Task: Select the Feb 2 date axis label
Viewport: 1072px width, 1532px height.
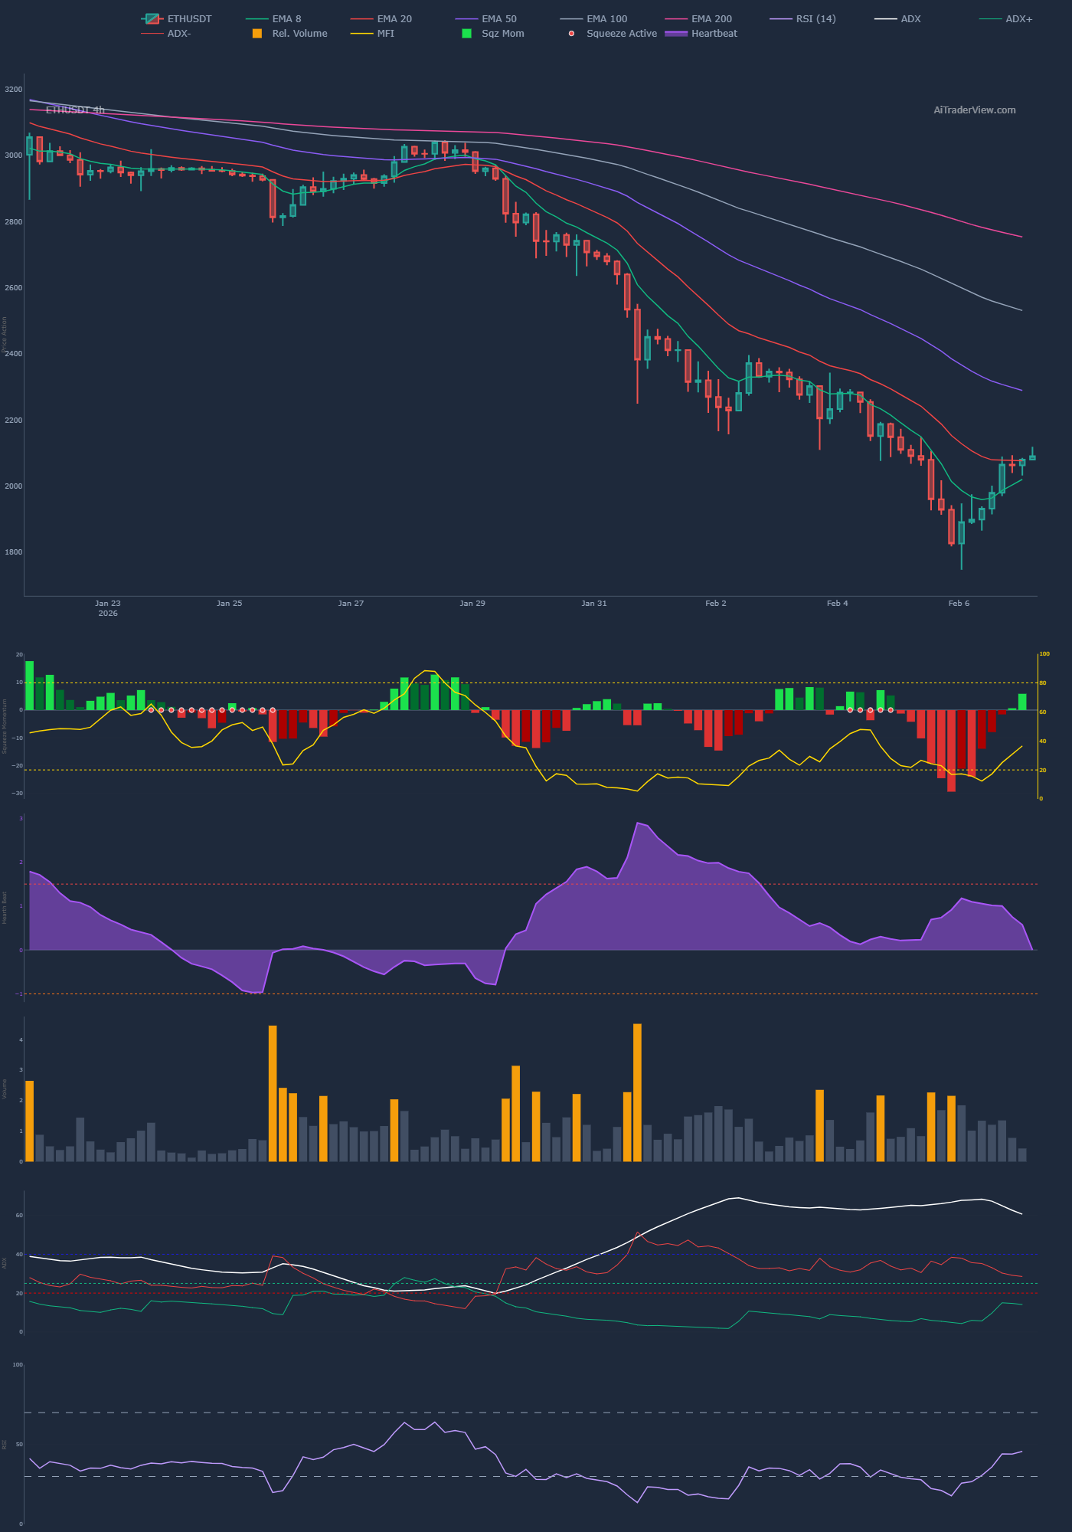Action: [716, 604]
